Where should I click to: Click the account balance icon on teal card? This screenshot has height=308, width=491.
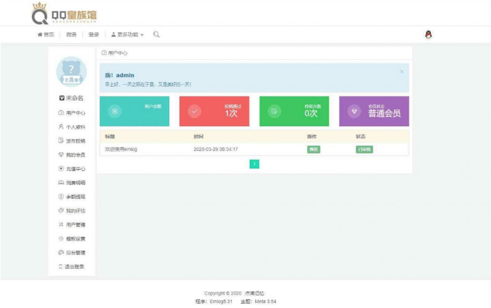[x=114, y=112]
